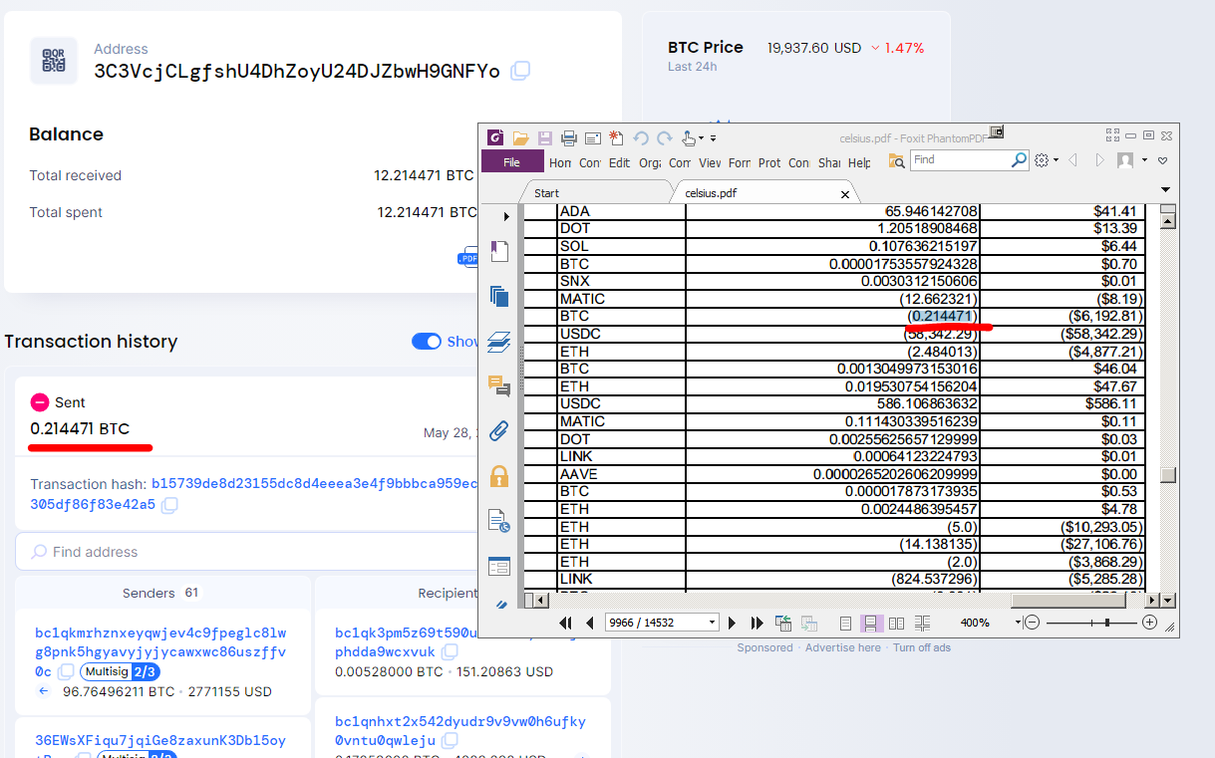Click the Turn off ads link
This screenshot has height=758, width=1215.
922,647
